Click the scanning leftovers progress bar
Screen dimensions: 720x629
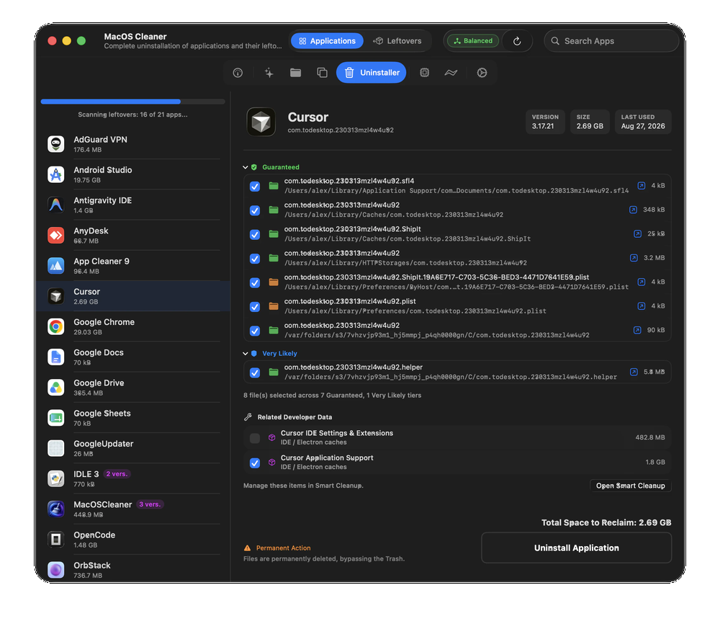tap(132, 102)
